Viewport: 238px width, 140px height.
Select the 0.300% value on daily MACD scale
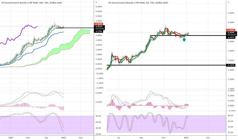click(231, 91)
